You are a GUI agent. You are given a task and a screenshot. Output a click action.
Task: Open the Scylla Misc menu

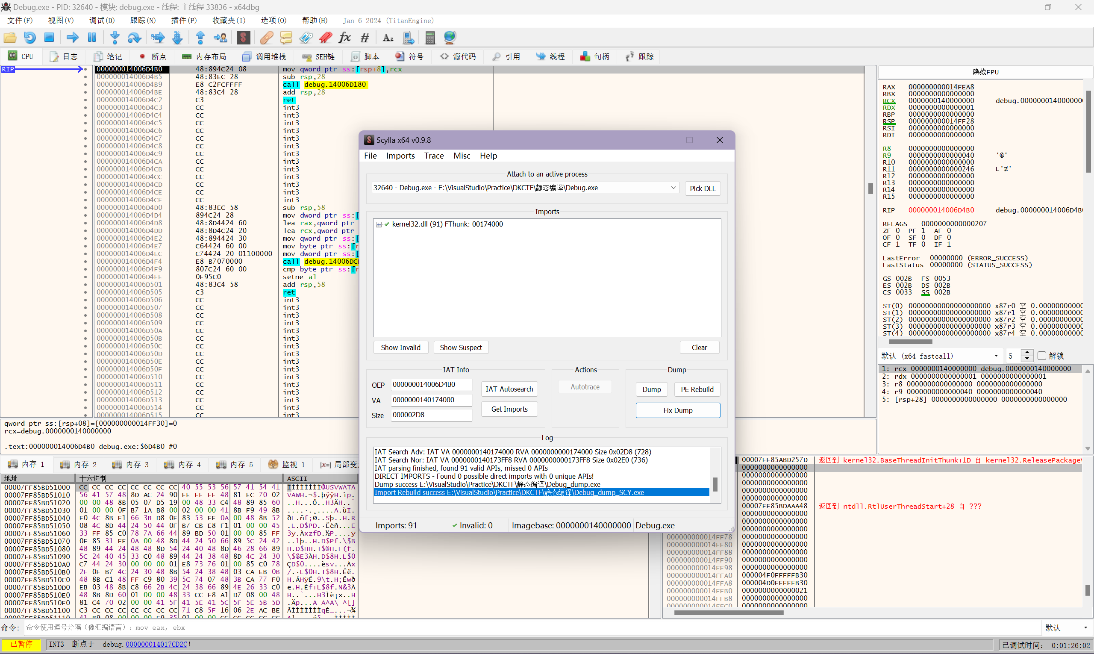click(462, 156)
